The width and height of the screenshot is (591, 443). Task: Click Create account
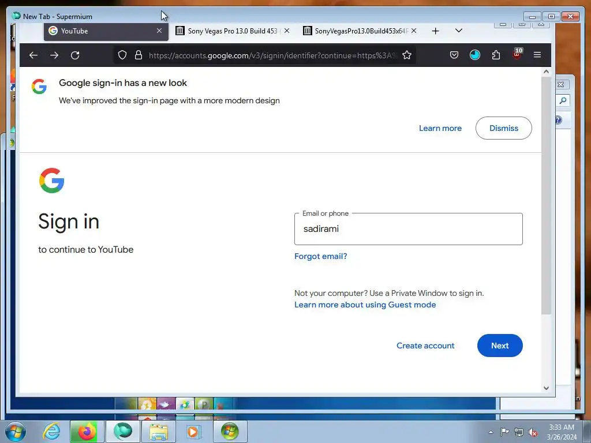[425, 346]
